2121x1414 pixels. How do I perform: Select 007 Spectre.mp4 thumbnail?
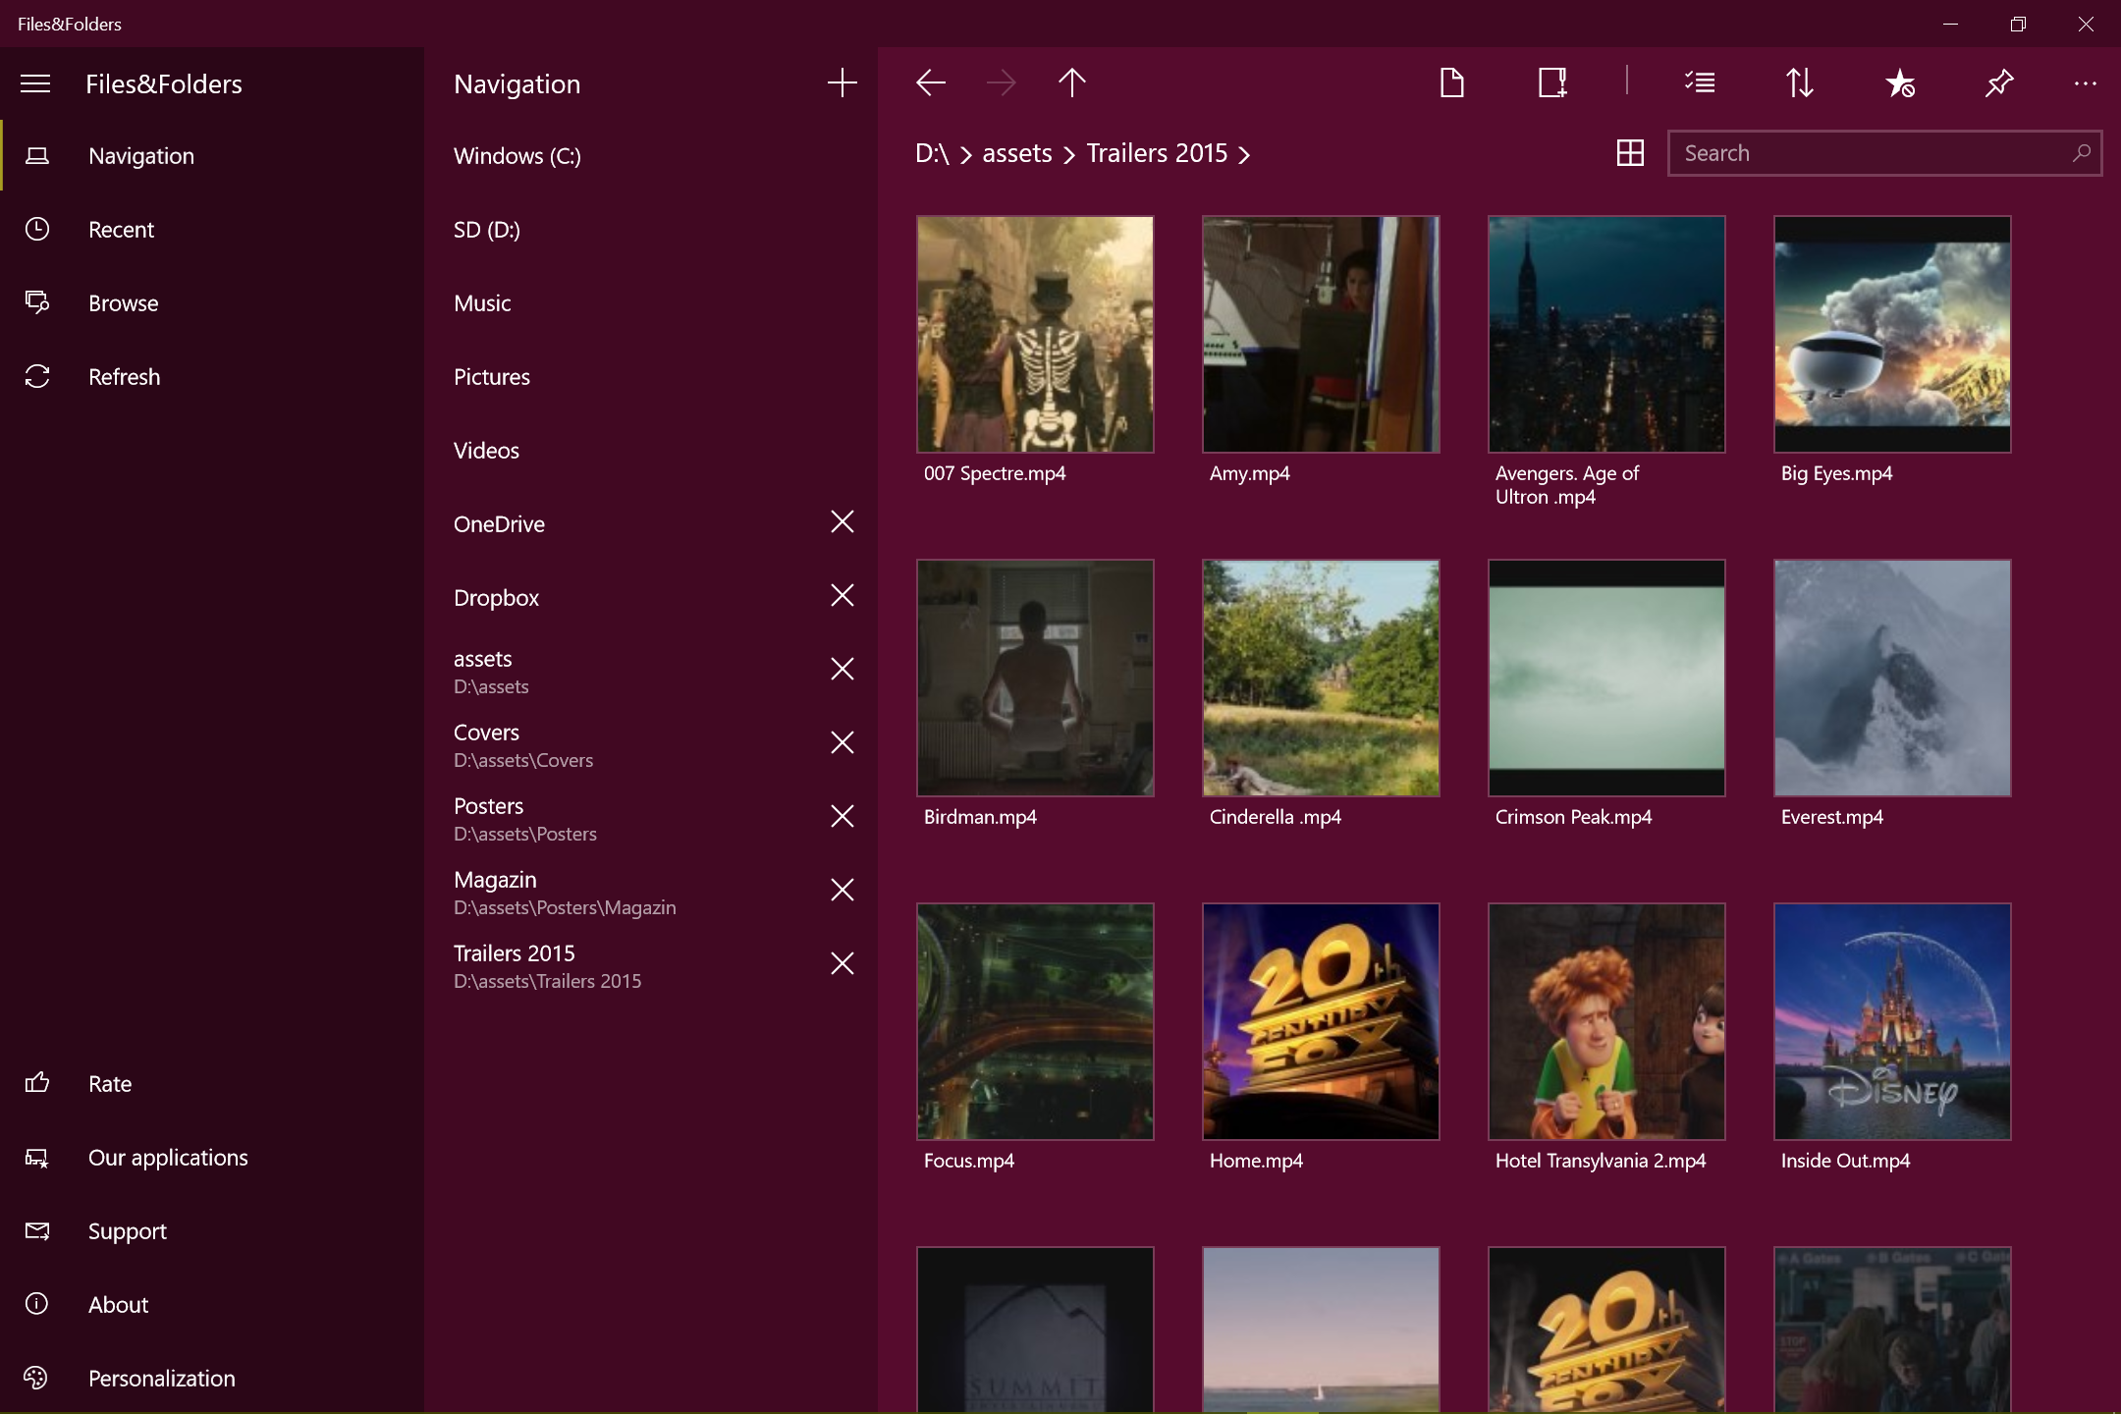click(x=1035, y=334)
